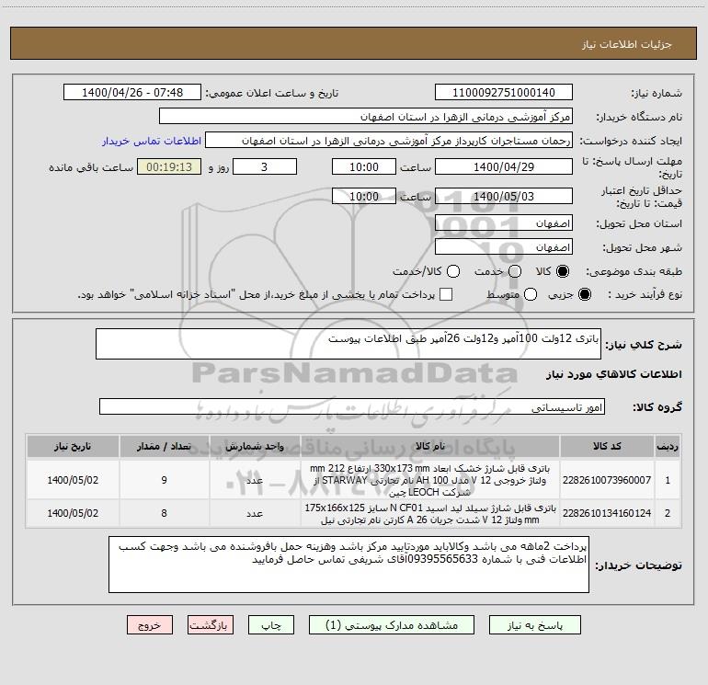The height and width of the screenshot is (685, 708).
Task: Click the گروه کالا field امور تاسیساتی
Action: pyautogui.click(x=352, y=406)
